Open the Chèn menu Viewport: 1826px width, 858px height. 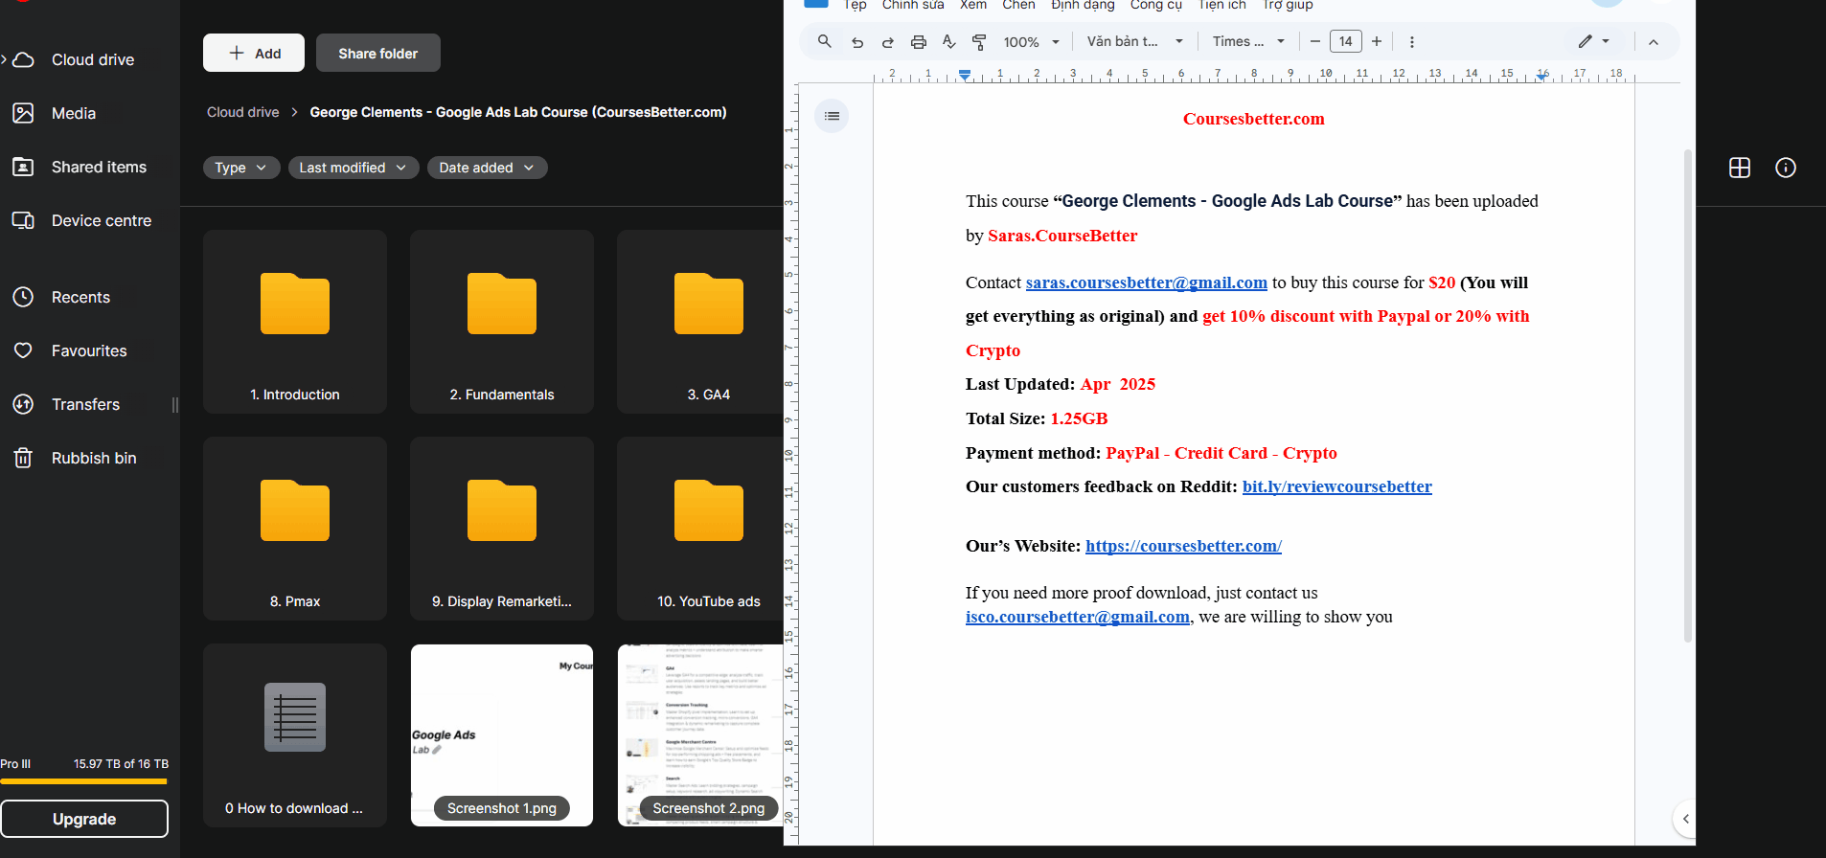click(1018, 5)
